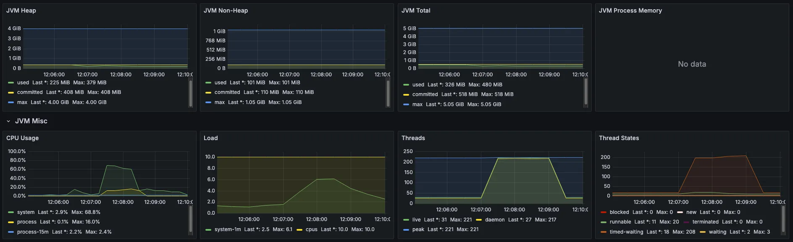This screenshot has height=242, width=793.
Task: Toggle the system-1m series in Load legend
Action: coord(228,229)
